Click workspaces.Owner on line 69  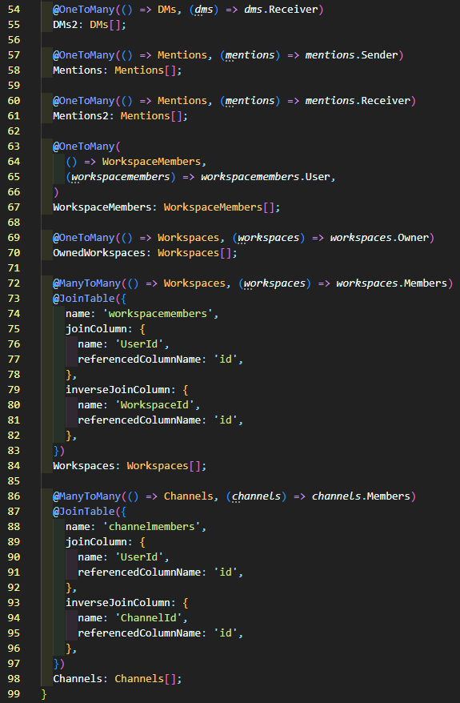coord(379,238)
